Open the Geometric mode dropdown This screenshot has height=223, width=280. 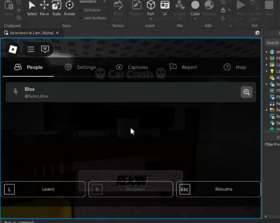(93, 2)
